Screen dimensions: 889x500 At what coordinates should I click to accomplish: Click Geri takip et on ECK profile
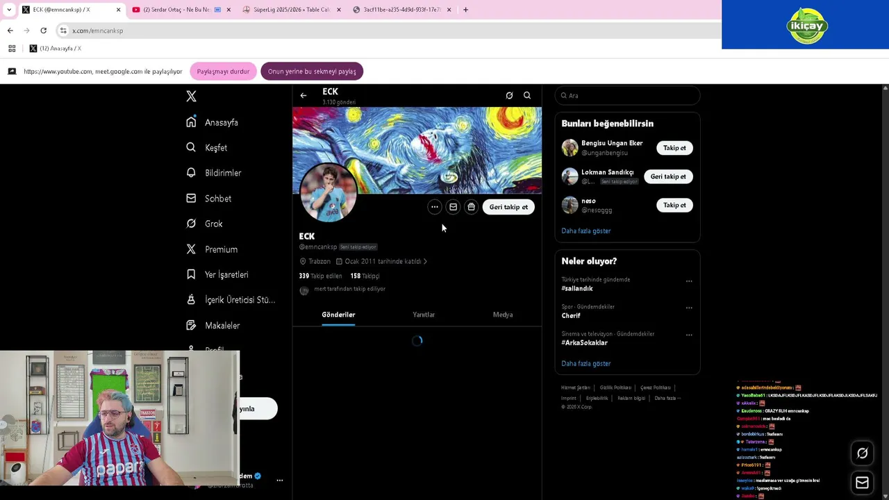click(x=508, y=206)
